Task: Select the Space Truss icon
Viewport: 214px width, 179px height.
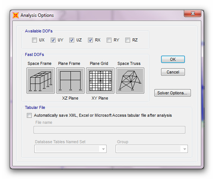Action: click(x=130, y=81)
